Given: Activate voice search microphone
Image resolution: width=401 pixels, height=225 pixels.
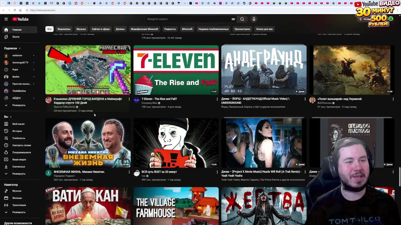Looking at the screenshot, I should click(x=254, y=19).
